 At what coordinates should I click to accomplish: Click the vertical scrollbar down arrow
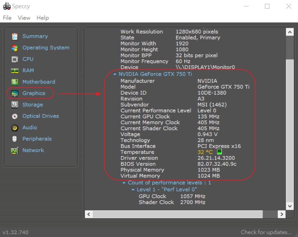(290, 206)
